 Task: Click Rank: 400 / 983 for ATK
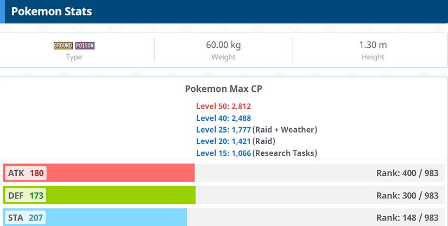pos(407,173)
